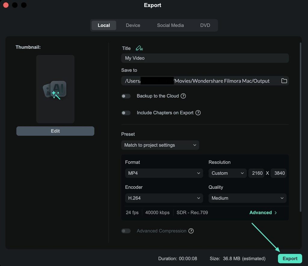Switch to the Device tab
The image size is (308, 266).
(x=133, y=25)
